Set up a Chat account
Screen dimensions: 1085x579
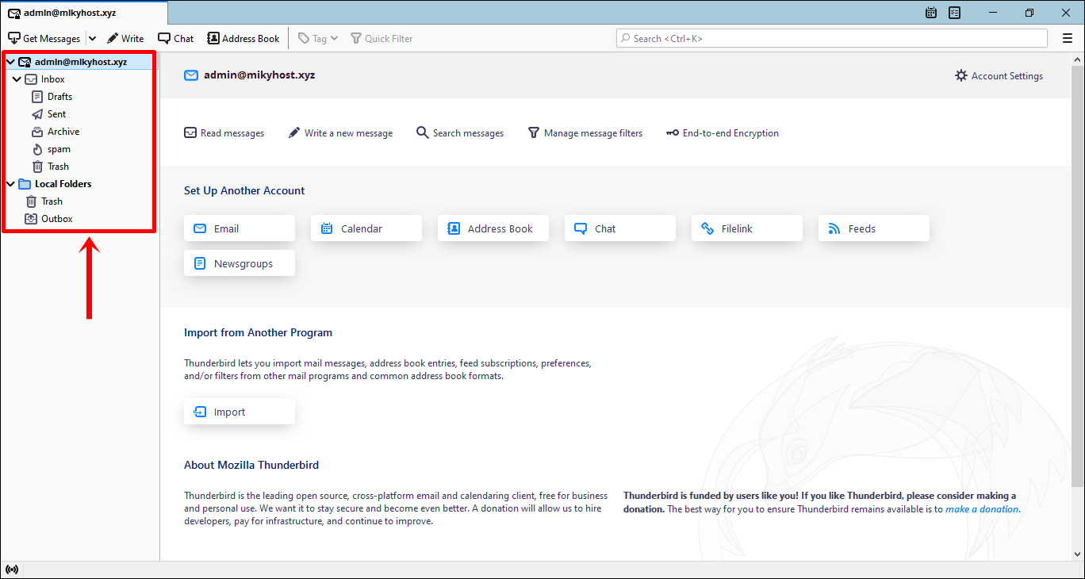620,228
